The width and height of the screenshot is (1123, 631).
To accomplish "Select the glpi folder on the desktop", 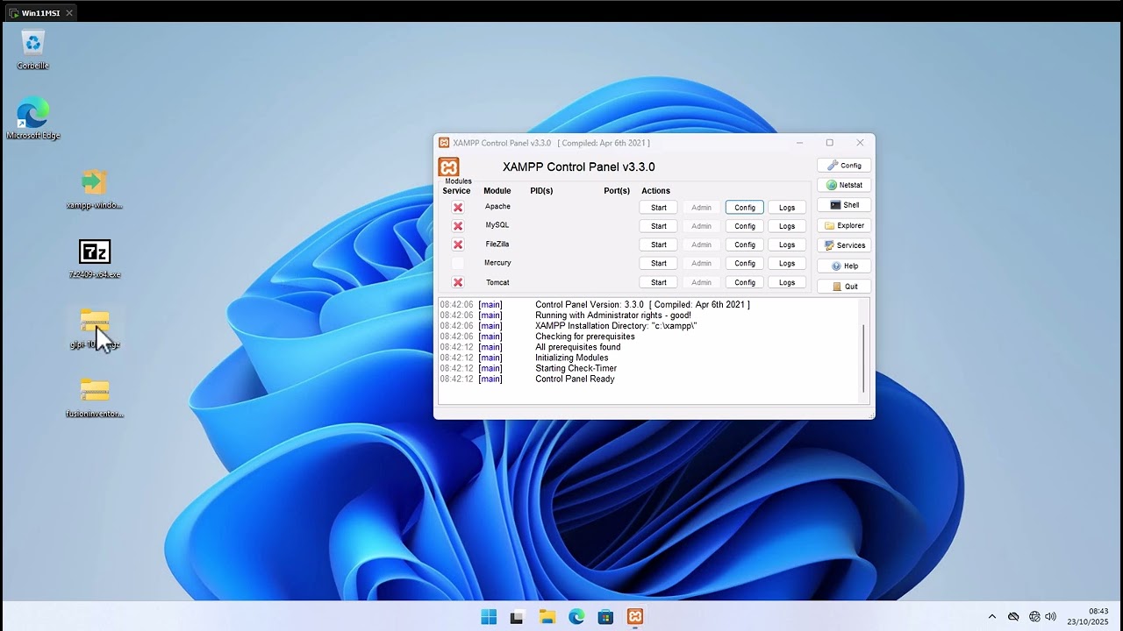I will coord(95,329).
